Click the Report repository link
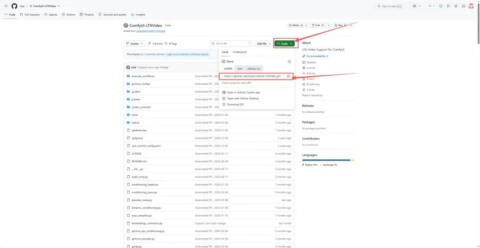Screen dimensions: 480x248 312,95
